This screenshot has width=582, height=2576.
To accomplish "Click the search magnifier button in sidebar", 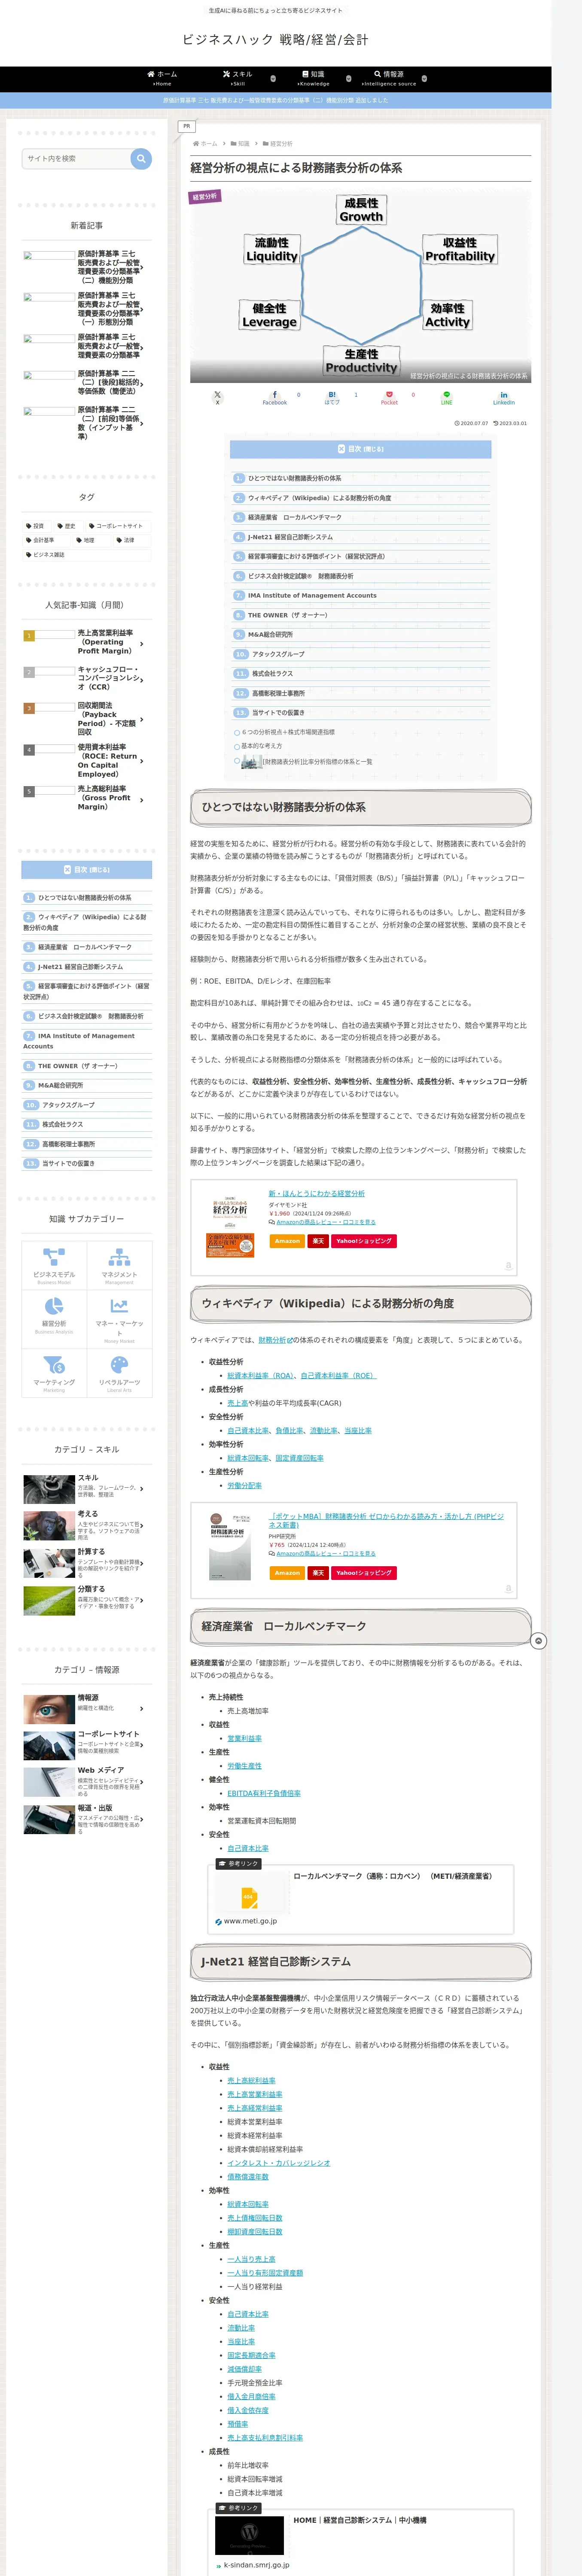I will 141,158.
